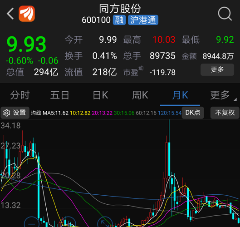Open the search magnifier icon
Viewport: 240px width, 227px height.
coord(225,14)
